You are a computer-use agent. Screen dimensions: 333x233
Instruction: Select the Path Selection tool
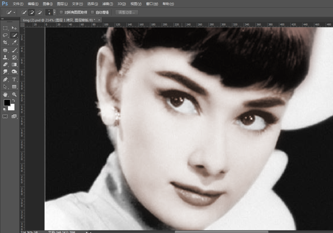pos(5,87)
